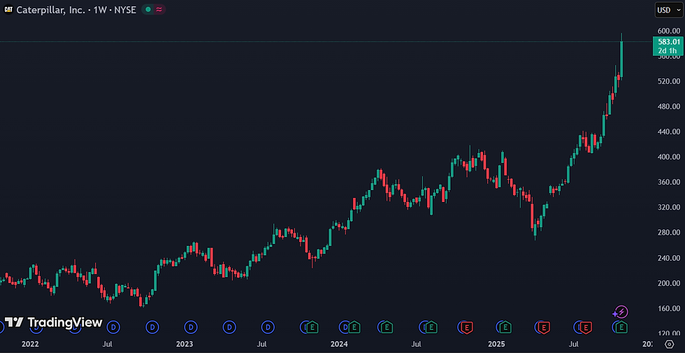Open chart settings gear at axis corner
Viewport: 685px width, 353px height.
click(669, 344)
